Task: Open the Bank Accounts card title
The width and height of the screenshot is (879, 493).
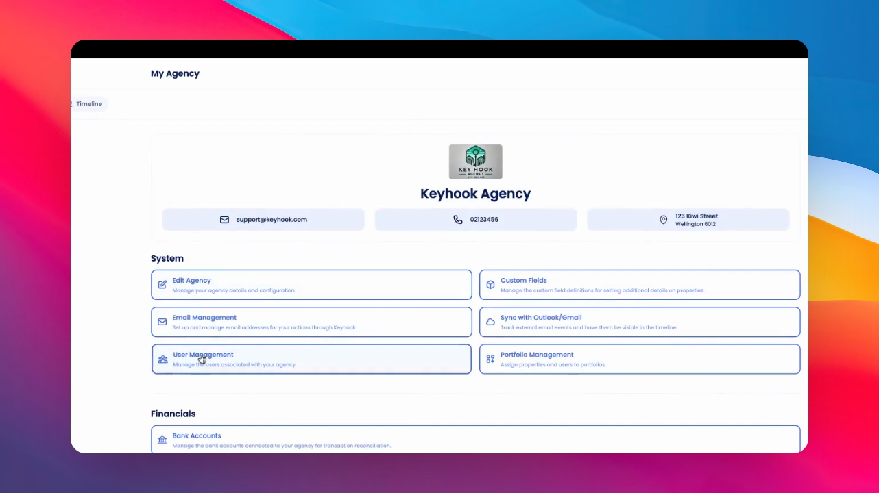Action: click(197, 435)
